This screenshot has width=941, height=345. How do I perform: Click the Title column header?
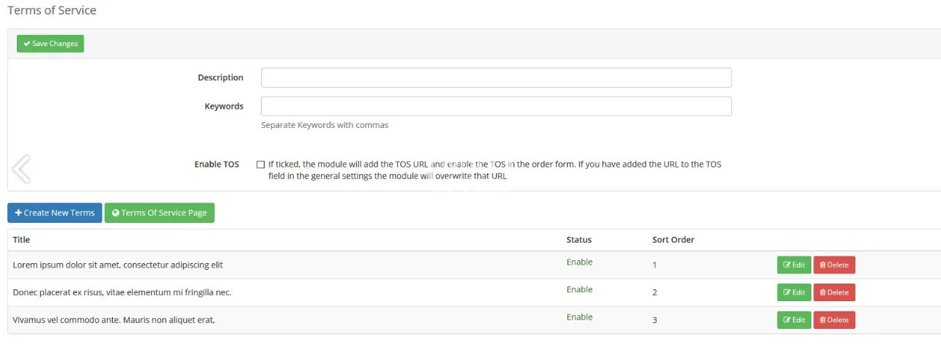pos(21,240)
